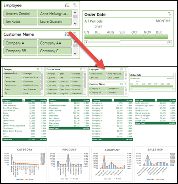Select AUG segment on enlarged Order Date timeline

pos(113,37)
